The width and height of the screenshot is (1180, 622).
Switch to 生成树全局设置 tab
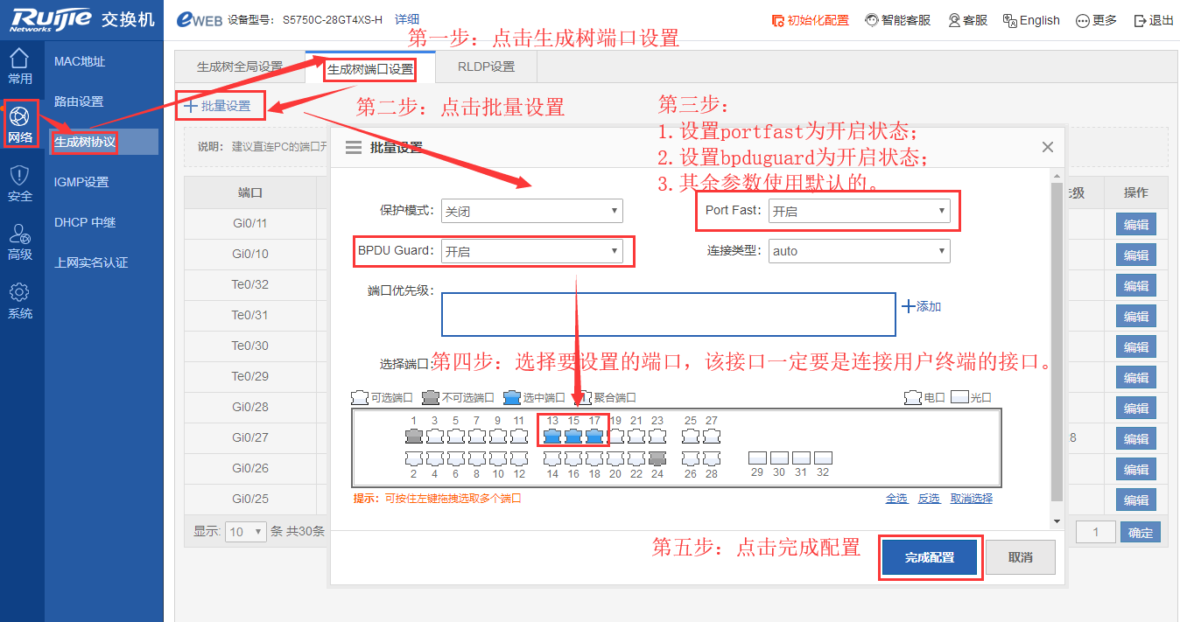[x=240, y=66]
